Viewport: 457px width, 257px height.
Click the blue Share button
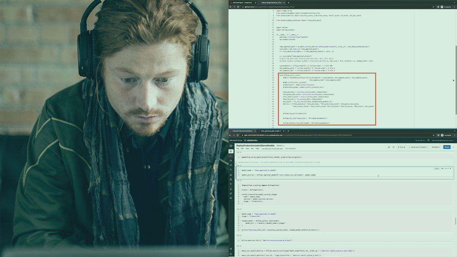tap(447, 147)
